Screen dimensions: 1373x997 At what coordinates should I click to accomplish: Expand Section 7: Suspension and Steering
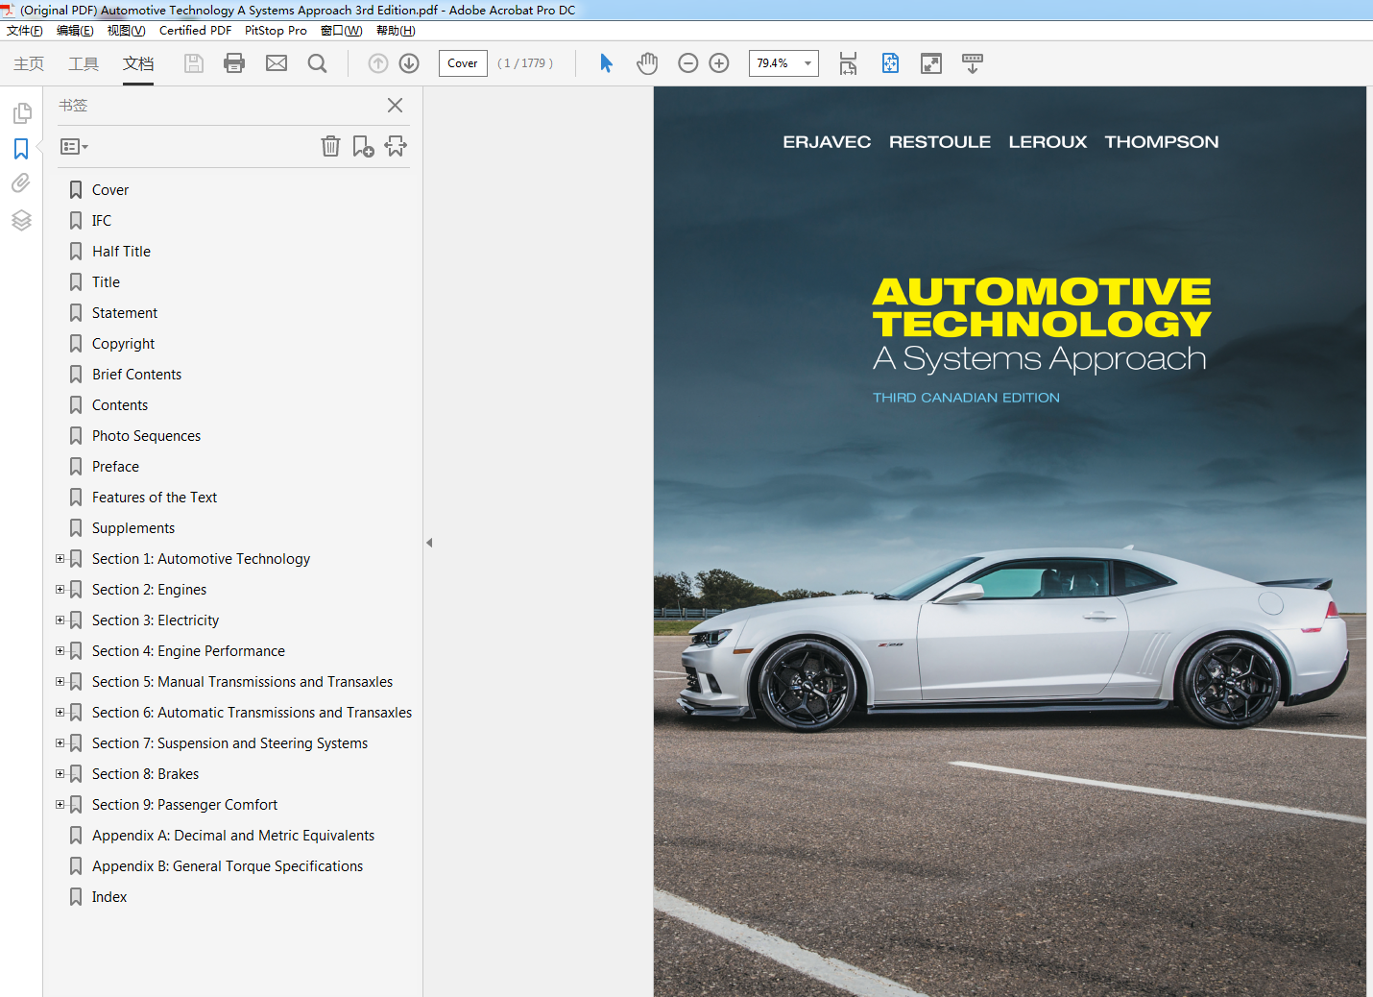point(60,742)
